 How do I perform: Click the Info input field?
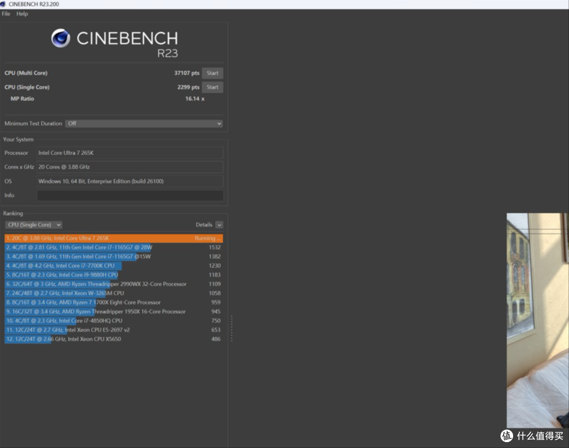click(x=130, y=195)
